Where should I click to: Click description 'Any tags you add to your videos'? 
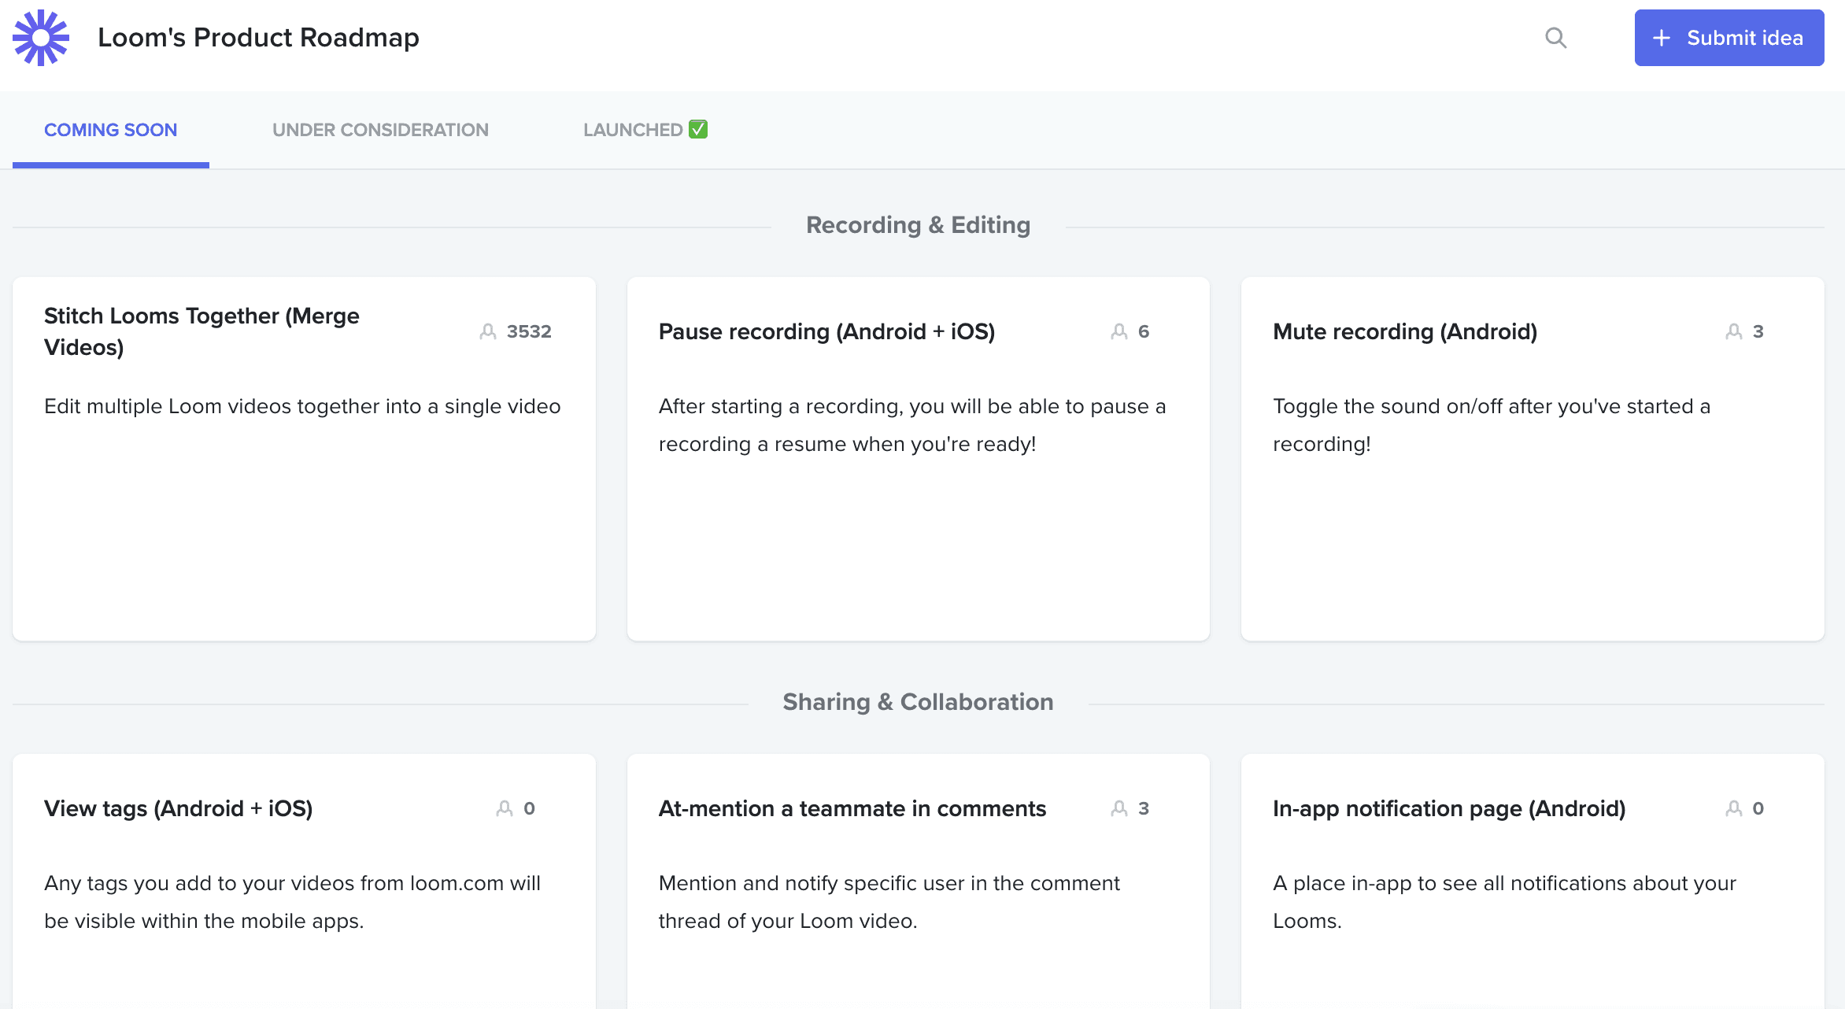click(292, 902)
